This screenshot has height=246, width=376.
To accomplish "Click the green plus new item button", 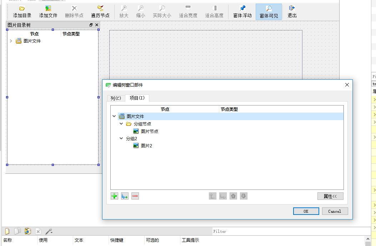I will tap(114, 196).
